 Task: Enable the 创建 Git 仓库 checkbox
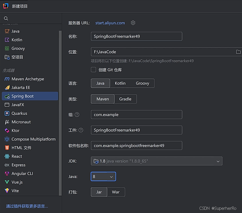pos(93,70)
